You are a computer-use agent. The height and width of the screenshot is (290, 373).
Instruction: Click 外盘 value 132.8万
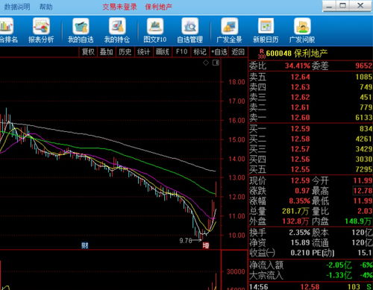pyautogui.click(x=295, y=221)
